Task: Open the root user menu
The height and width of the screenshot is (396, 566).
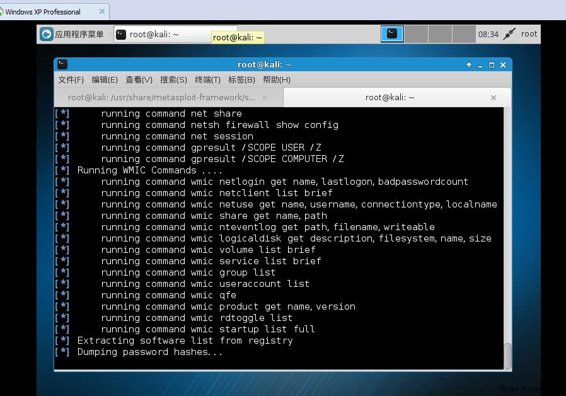Action: click(529, 34)
